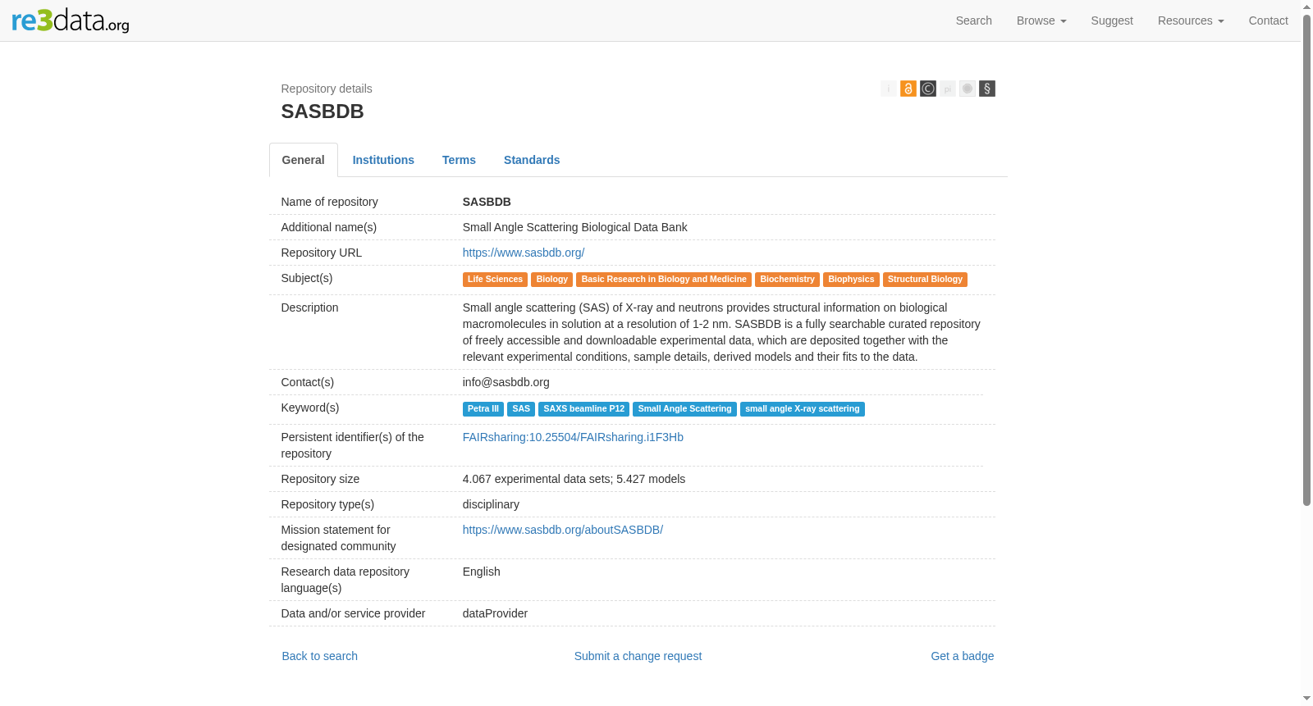Click the 'English' language value
Viewport: 1313px width, 706px height.
coord(481,572)
